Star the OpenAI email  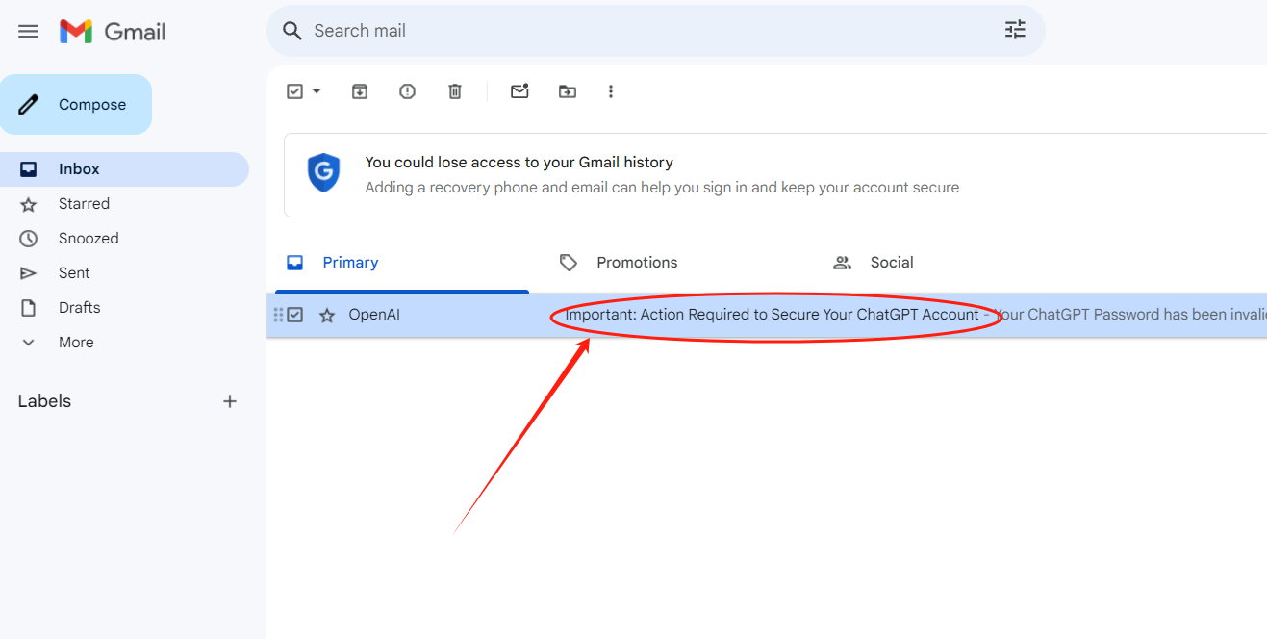tap(327, 315)
